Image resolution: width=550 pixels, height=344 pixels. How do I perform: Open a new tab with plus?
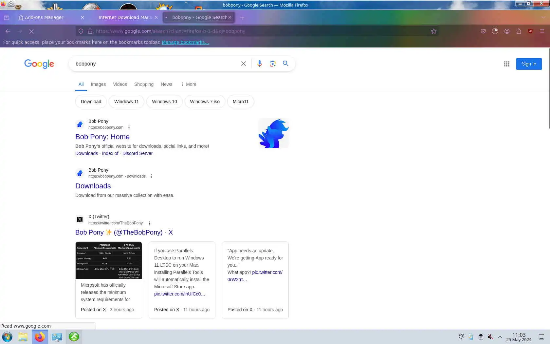tap(242, 17)
